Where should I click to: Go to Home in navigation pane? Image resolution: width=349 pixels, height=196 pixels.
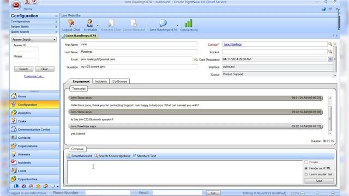34,96
